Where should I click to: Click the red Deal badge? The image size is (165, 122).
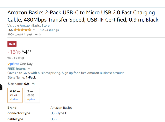point(12,44)
